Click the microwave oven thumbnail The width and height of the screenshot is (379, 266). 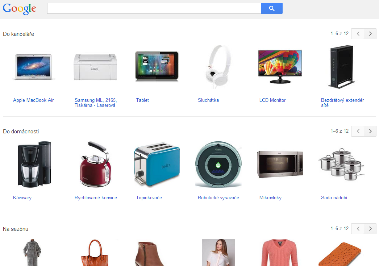click(x=280, y=164)
